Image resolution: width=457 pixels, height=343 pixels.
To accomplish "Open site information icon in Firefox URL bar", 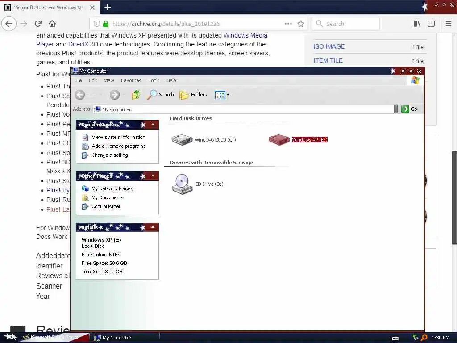I will click(x=96, y=24).
